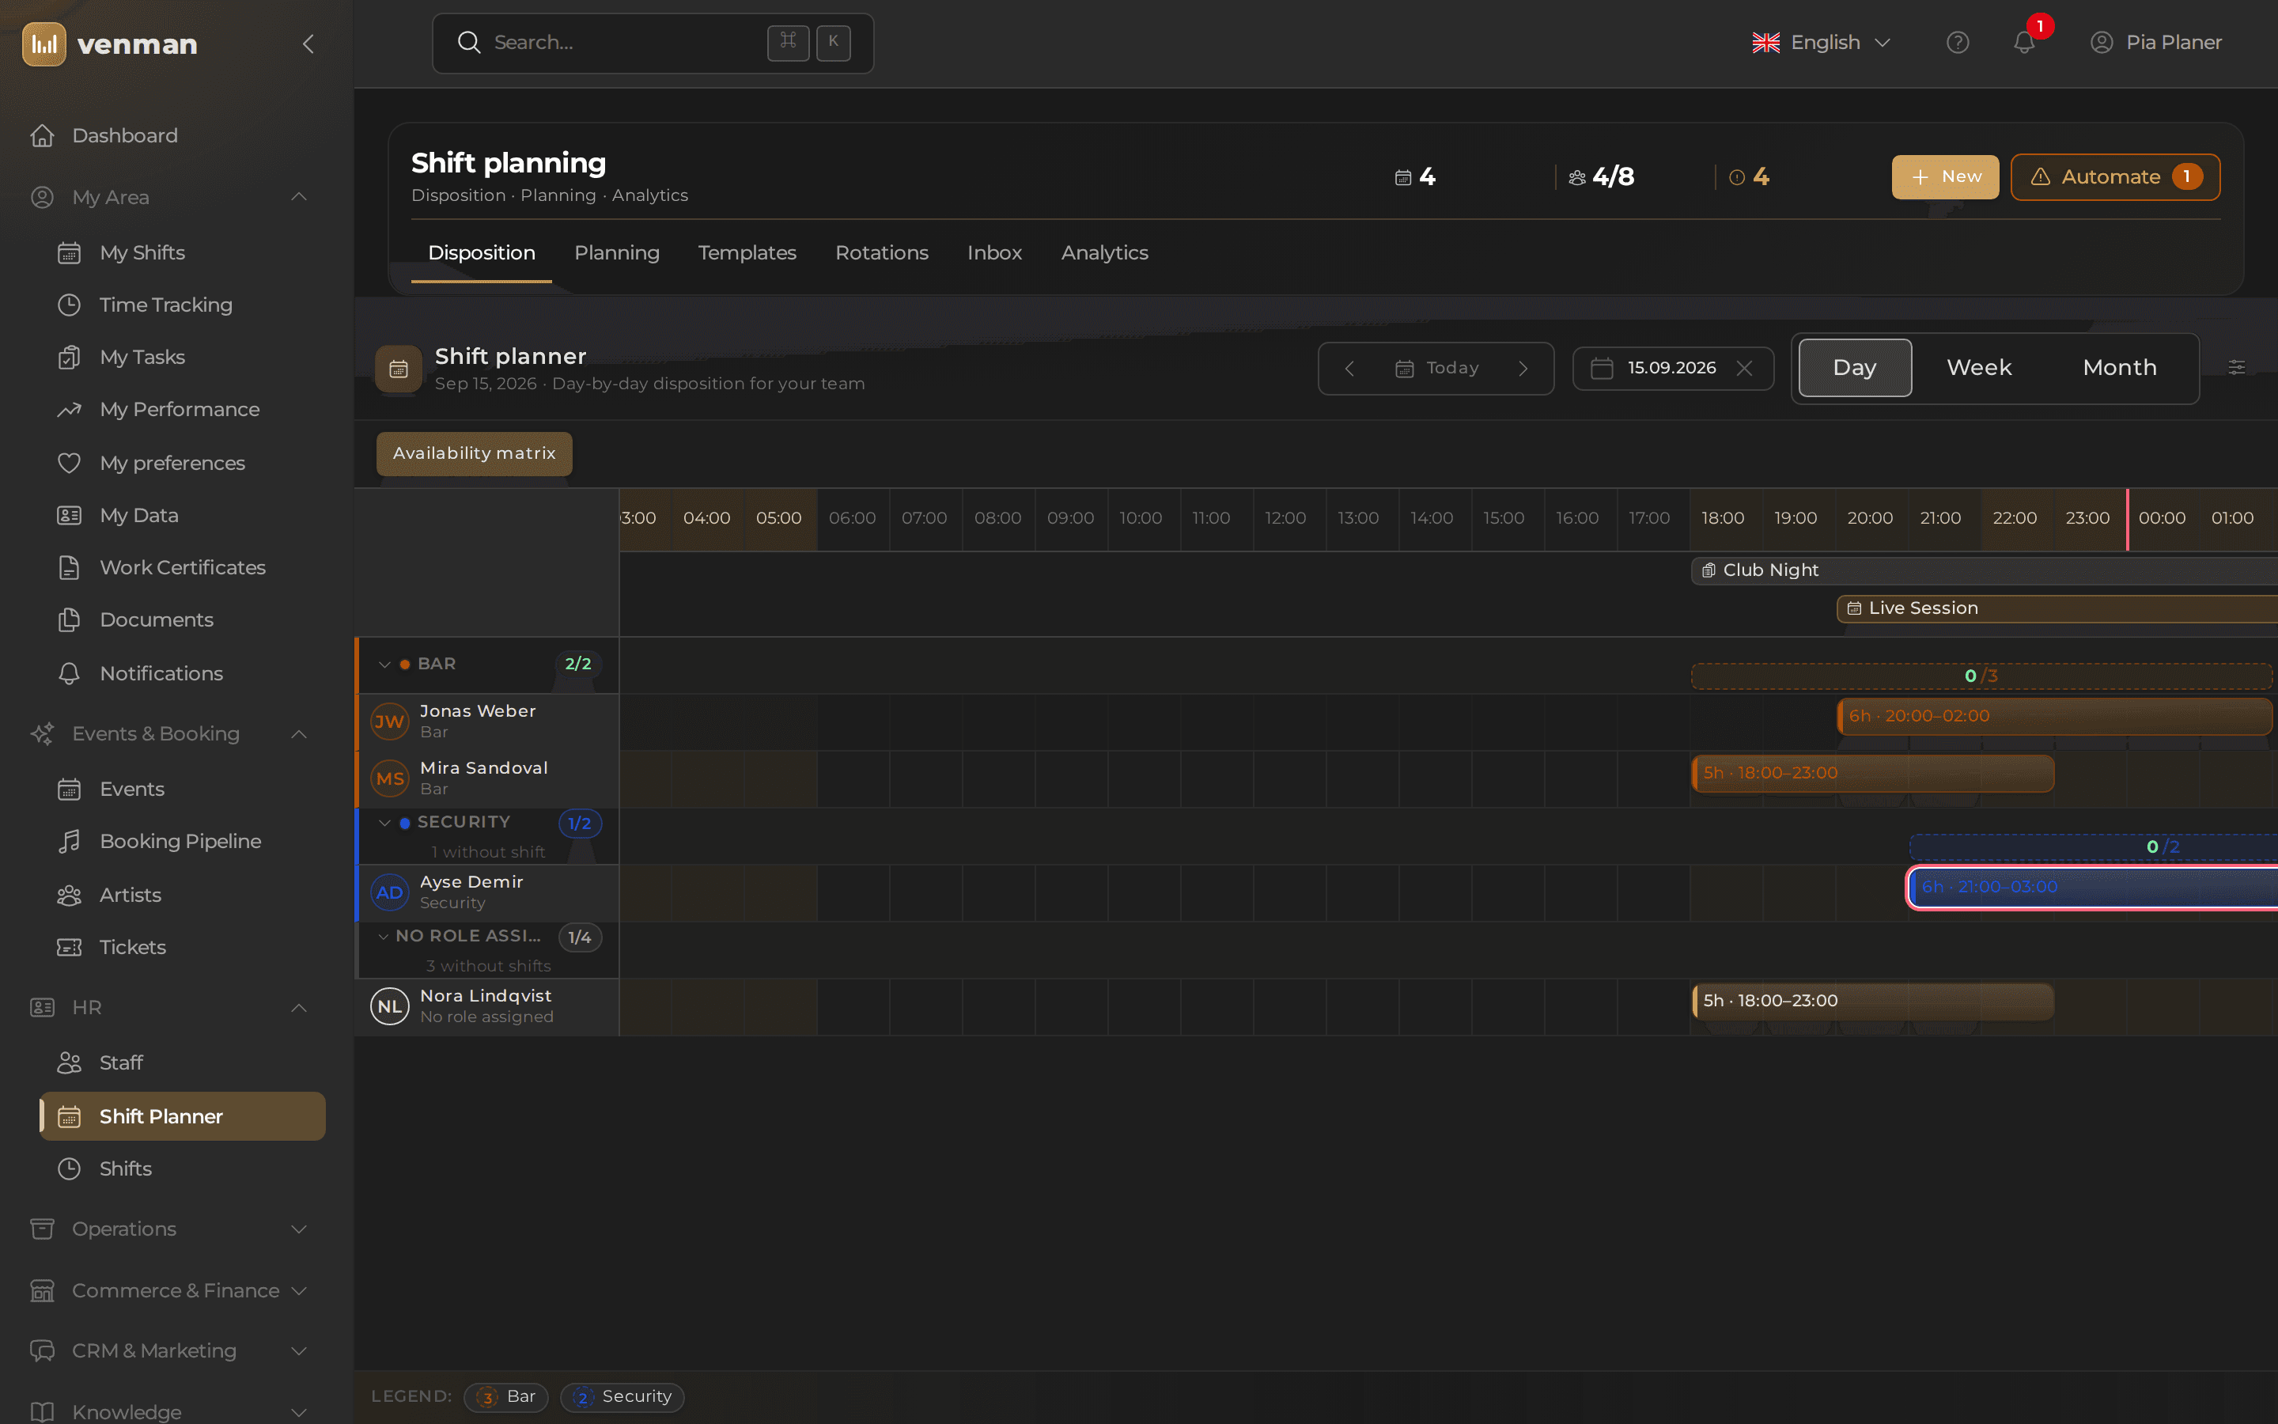Click the Automate button
Screen dimensions: 2278x1424
pyautogui.click(x=2115, y=177)
